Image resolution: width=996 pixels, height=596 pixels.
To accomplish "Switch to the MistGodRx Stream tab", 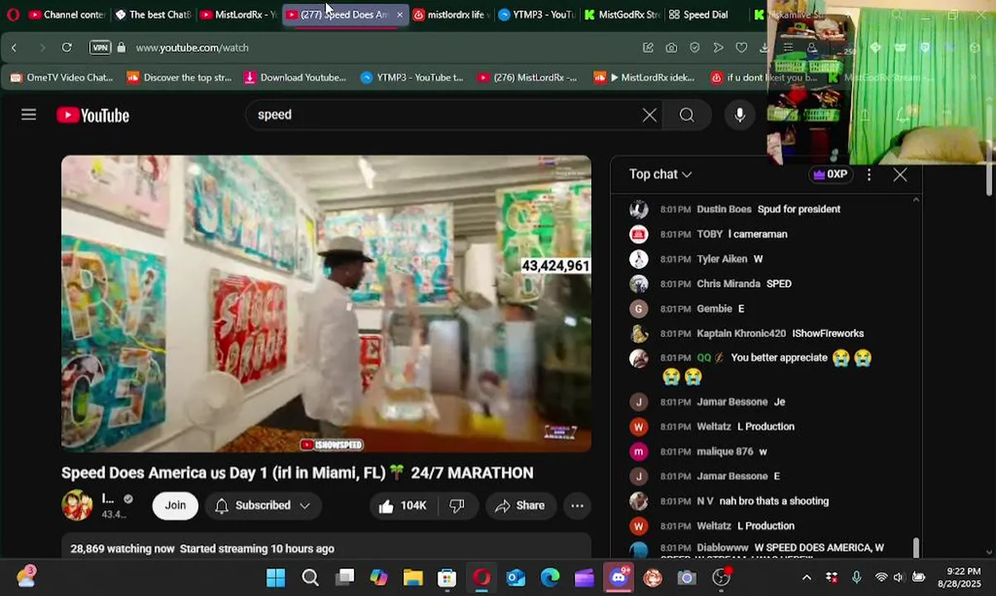I will pyautogui.click(x=623, y=15).
